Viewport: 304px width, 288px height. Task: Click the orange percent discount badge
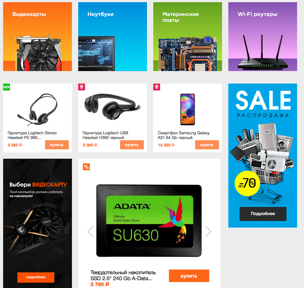86,167
